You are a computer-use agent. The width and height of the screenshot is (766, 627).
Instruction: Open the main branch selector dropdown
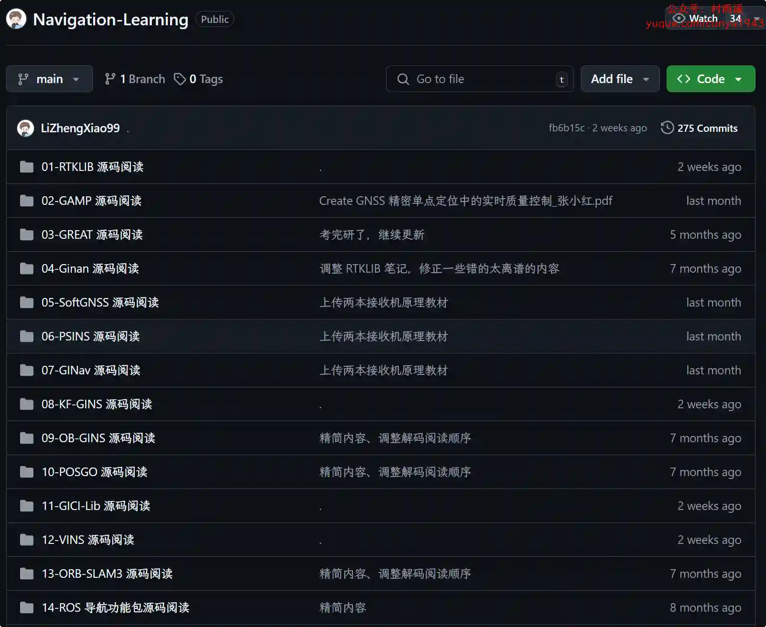[x=49, y=79]
